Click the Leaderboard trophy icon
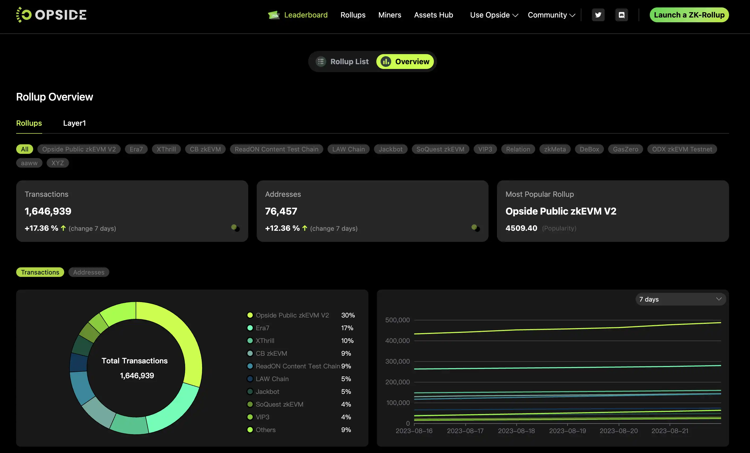The height and width of the screenshot is (453, 750). (273, 15)
